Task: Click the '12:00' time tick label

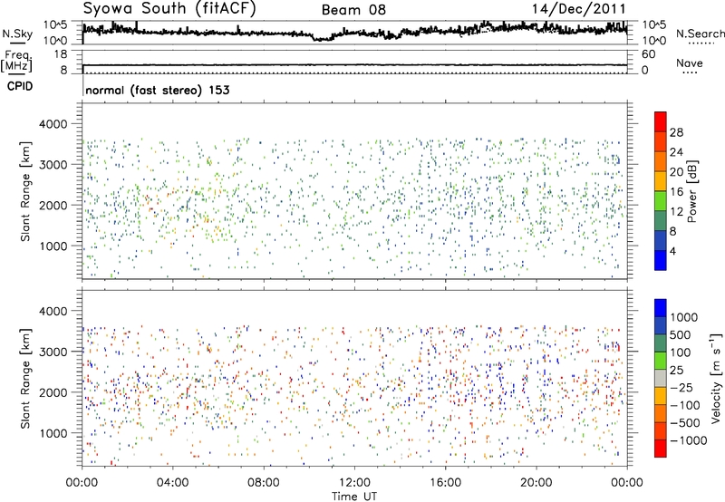Action: [354, 483]
